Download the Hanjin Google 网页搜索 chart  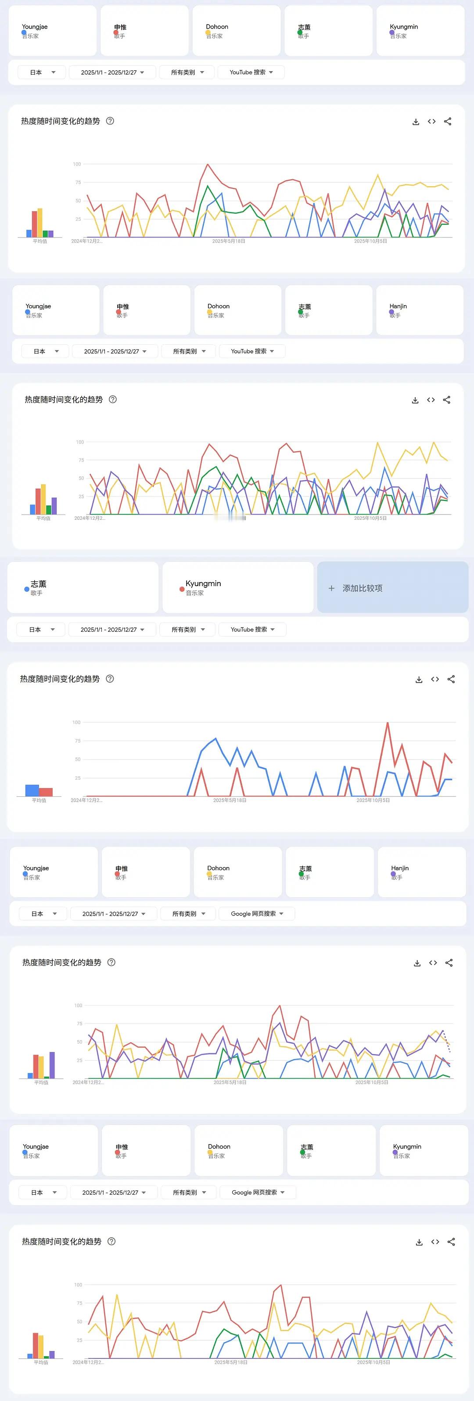(x=417, y=963)
